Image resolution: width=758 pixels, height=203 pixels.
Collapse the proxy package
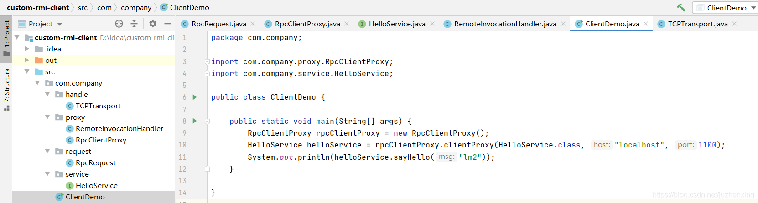[x=47, y=117]
